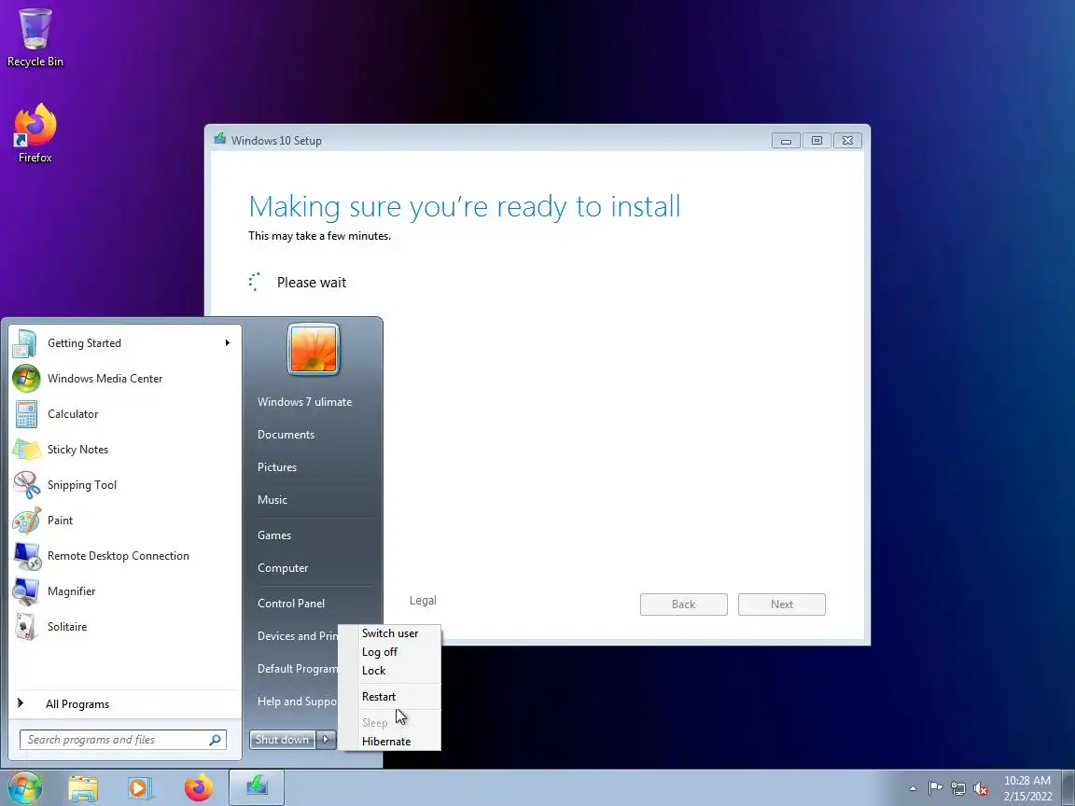Click the user account flower picture
This screenshot has width=1075, height=806.
point(314,350)
